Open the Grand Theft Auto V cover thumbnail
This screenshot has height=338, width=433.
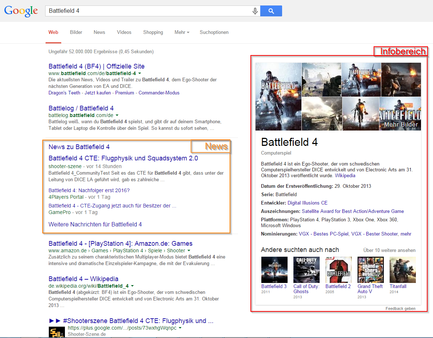click(x=371, y=270)
